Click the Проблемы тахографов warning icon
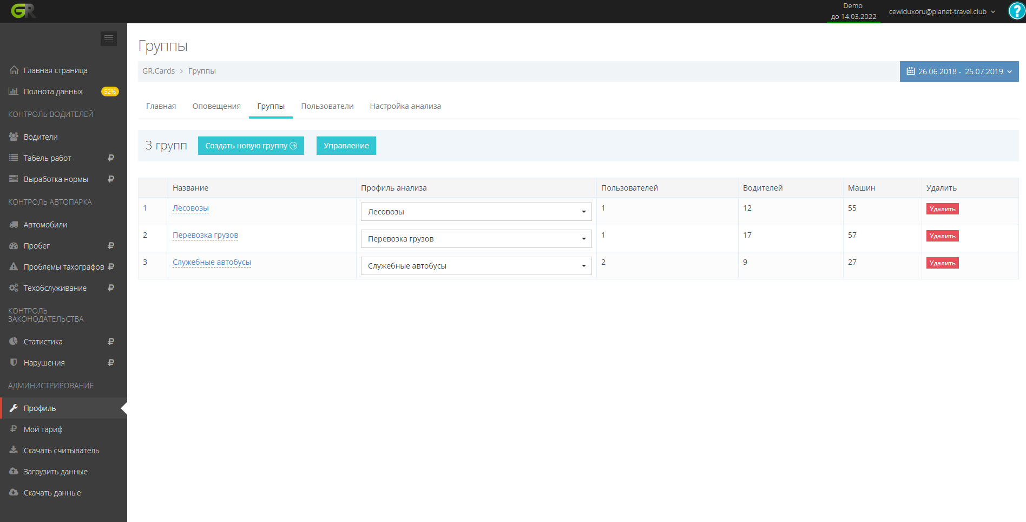 click(x=14, y=267)
